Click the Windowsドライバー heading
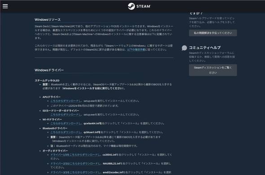The image size is (265, 175). [49, 70]
